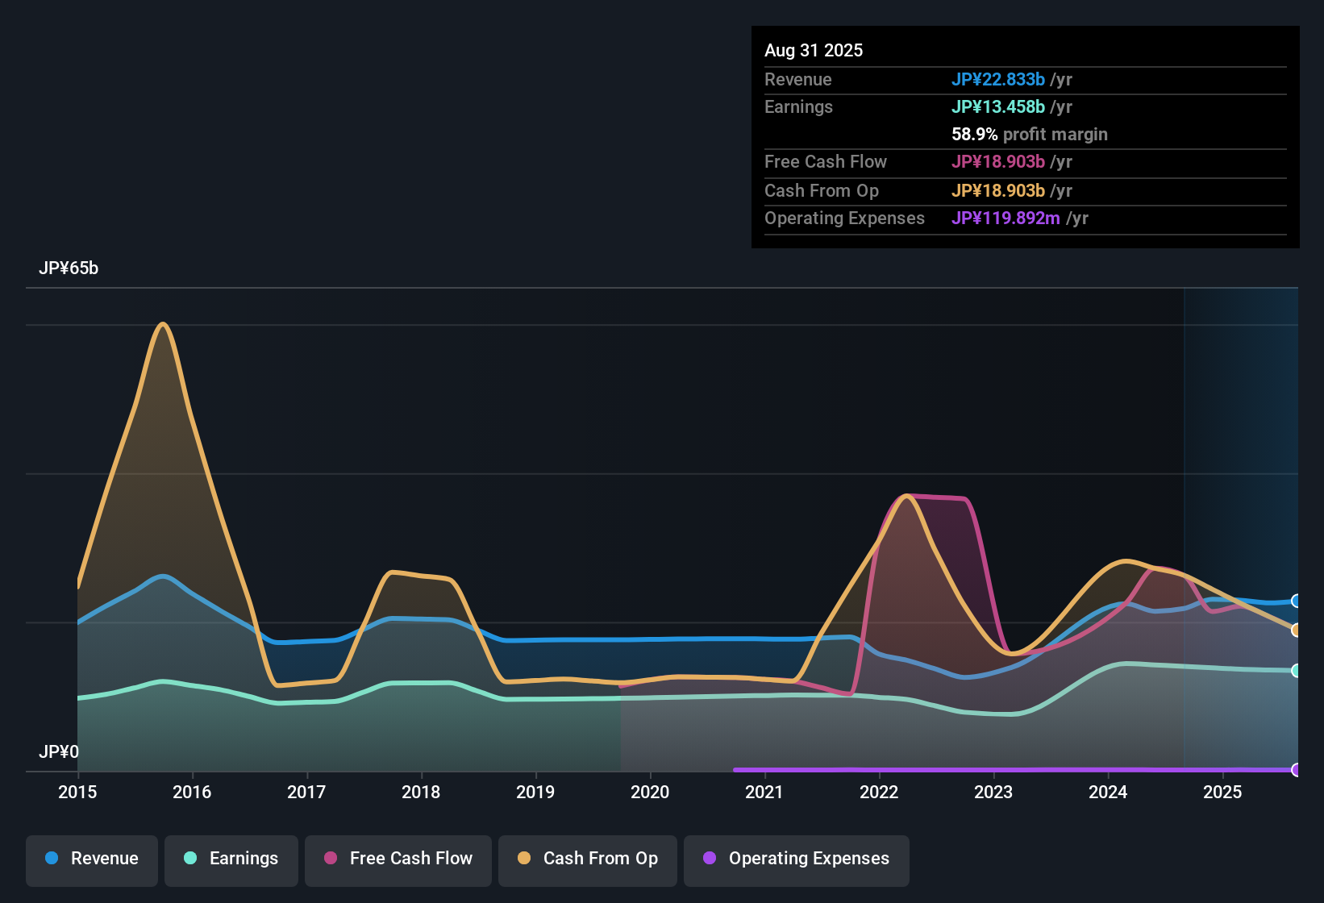Toggle the Operating Expenses legend button
Image resolution: width=1324 pixels, height=903 pixels.
(797, 860)
